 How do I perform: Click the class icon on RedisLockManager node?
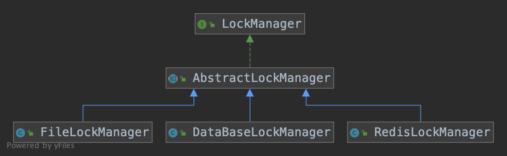coord(354,133)
